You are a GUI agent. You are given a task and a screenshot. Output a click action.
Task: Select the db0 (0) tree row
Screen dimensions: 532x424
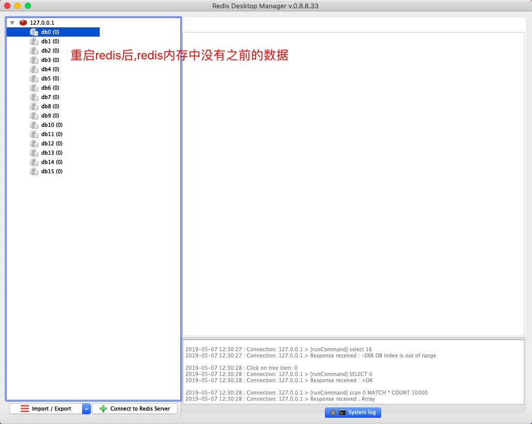53,32
